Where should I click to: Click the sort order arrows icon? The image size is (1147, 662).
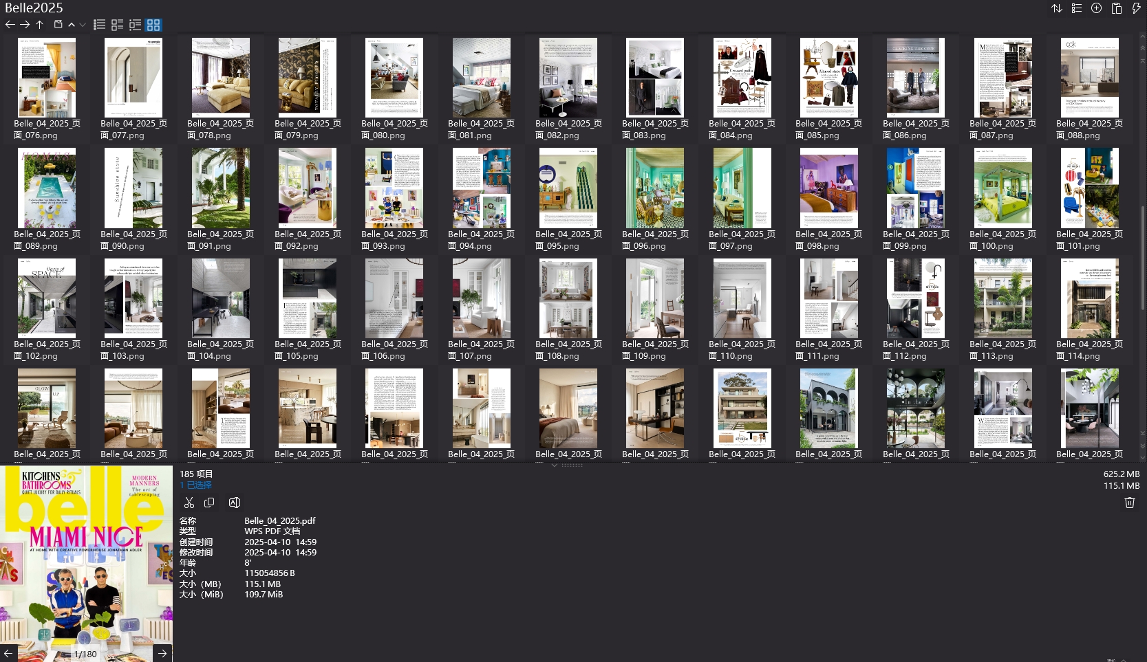1057,8
